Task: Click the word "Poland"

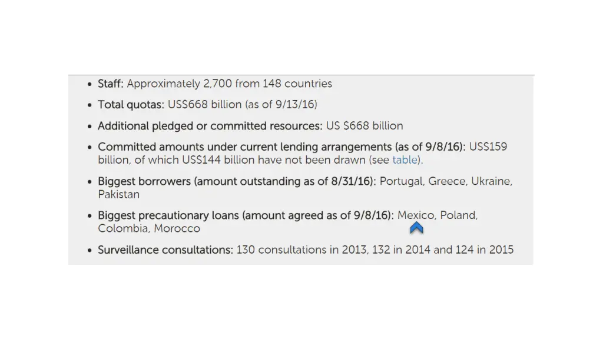Action: [458, 215]
